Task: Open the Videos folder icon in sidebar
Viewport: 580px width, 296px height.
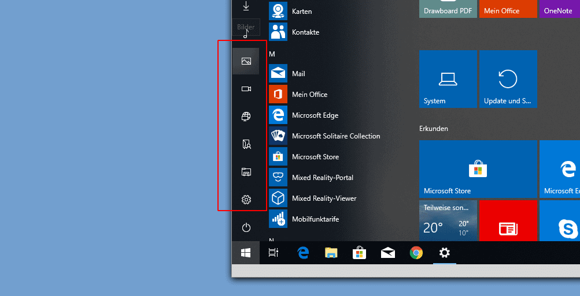Action: 246,89
